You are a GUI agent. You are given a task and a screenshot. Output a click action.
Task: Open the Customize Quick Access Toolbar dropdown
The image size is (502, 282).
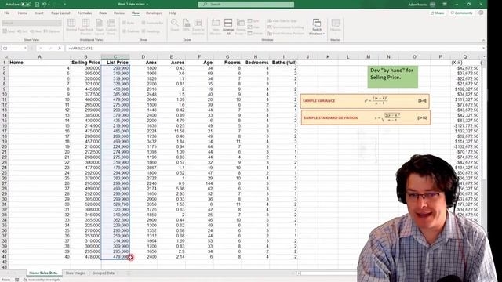point(64,5)
